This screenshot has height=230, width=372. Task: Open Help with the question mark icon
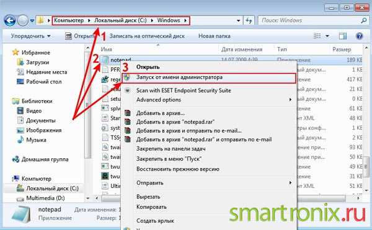[x=360, y=36]
